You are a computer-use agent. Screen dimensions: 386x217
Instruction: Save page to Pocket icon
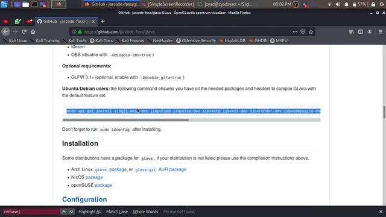tap(303, 32)
